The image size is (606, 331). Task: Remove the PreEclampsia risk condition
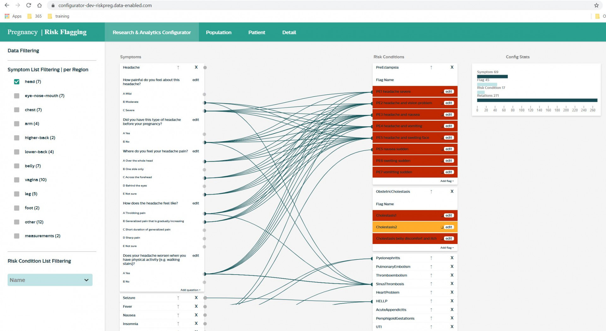coord(452,67)
